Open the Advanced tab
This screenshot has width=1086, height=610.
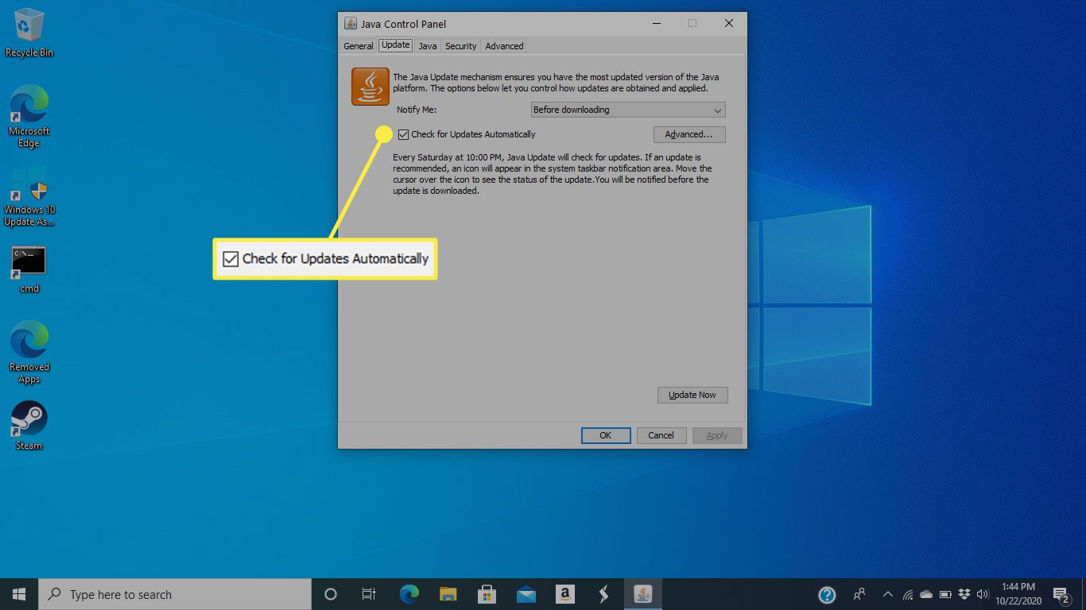(x=504, y=46)
